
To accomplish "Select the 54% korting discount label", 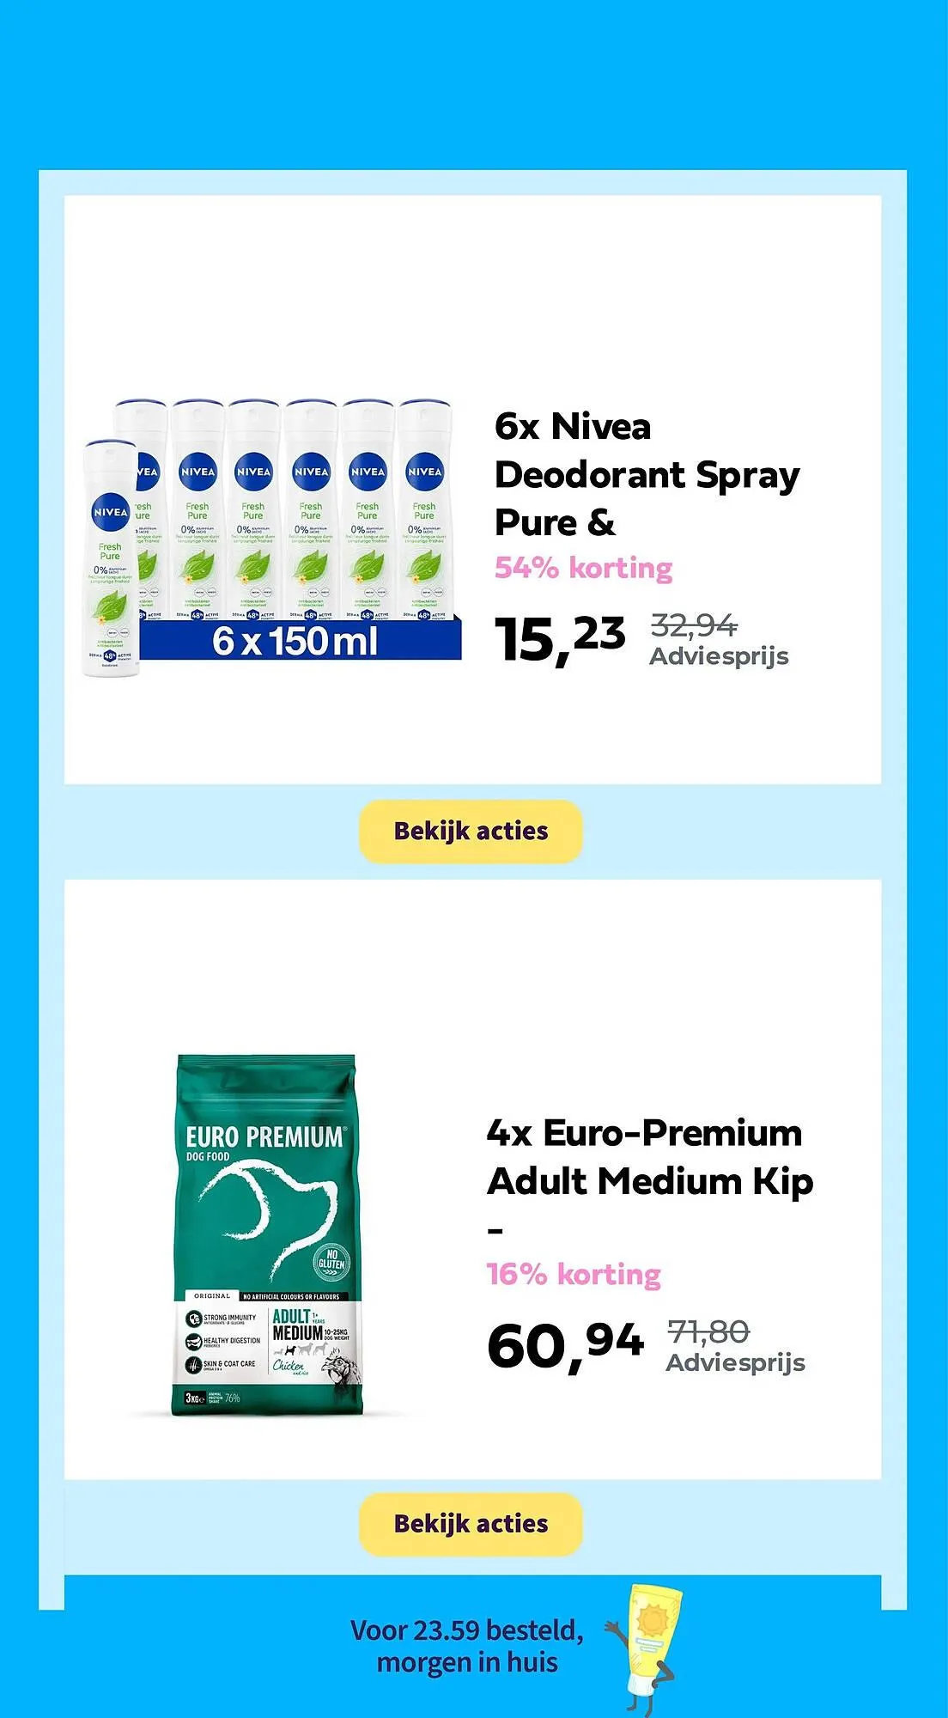I will point(583,568).
